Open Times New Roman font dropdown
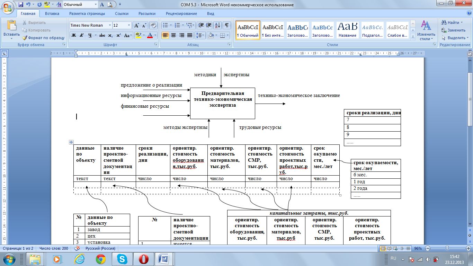 click(x=110, y=25)
